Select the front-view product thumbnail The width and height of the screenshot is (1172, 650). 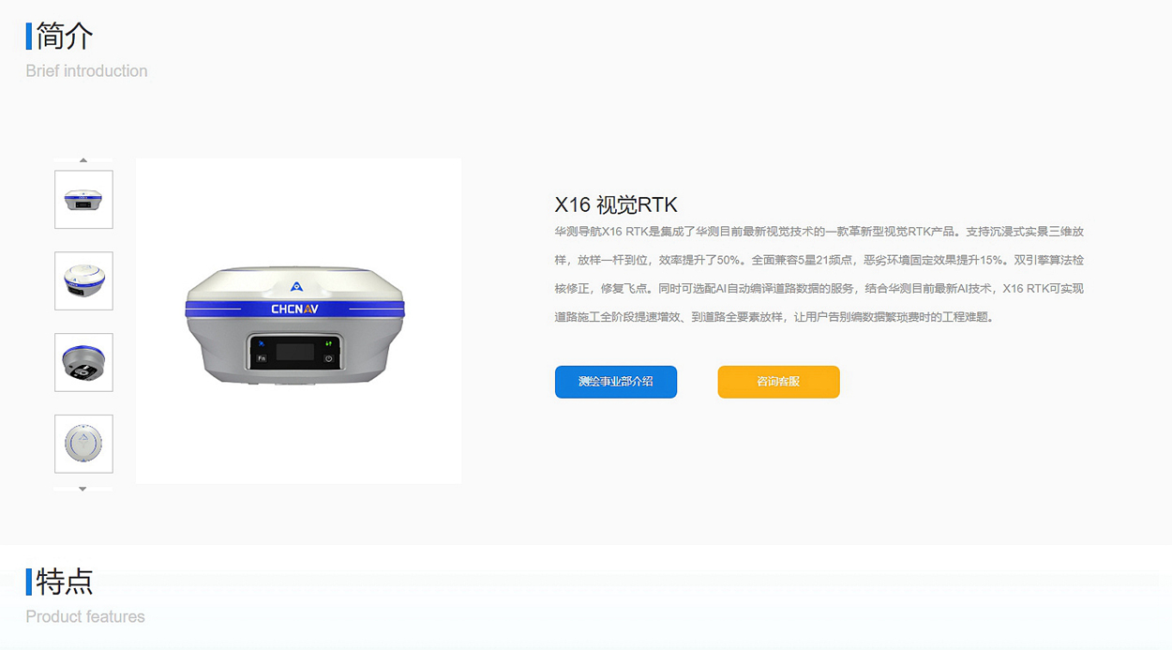click(83, 200)
